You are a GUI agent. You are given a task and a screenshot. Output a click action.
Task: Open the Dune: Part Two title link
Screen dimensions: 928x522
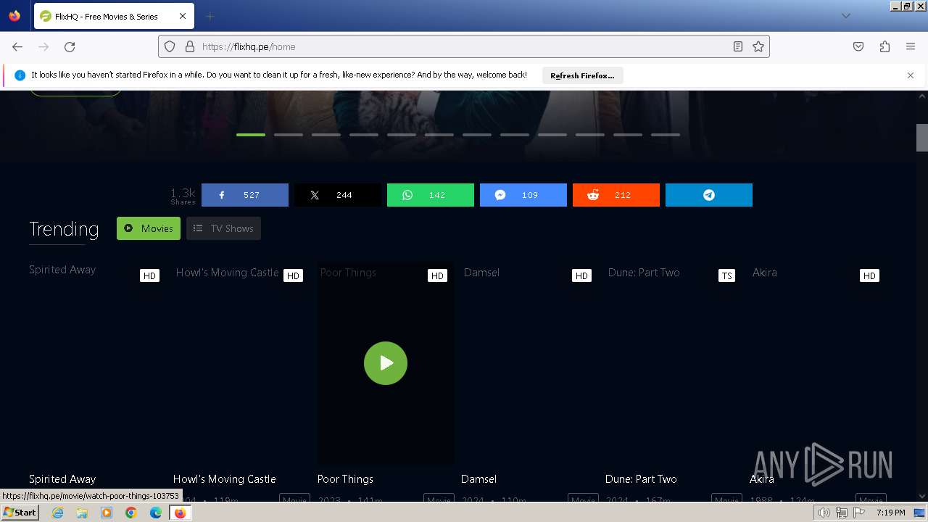(x=641, y=479)
